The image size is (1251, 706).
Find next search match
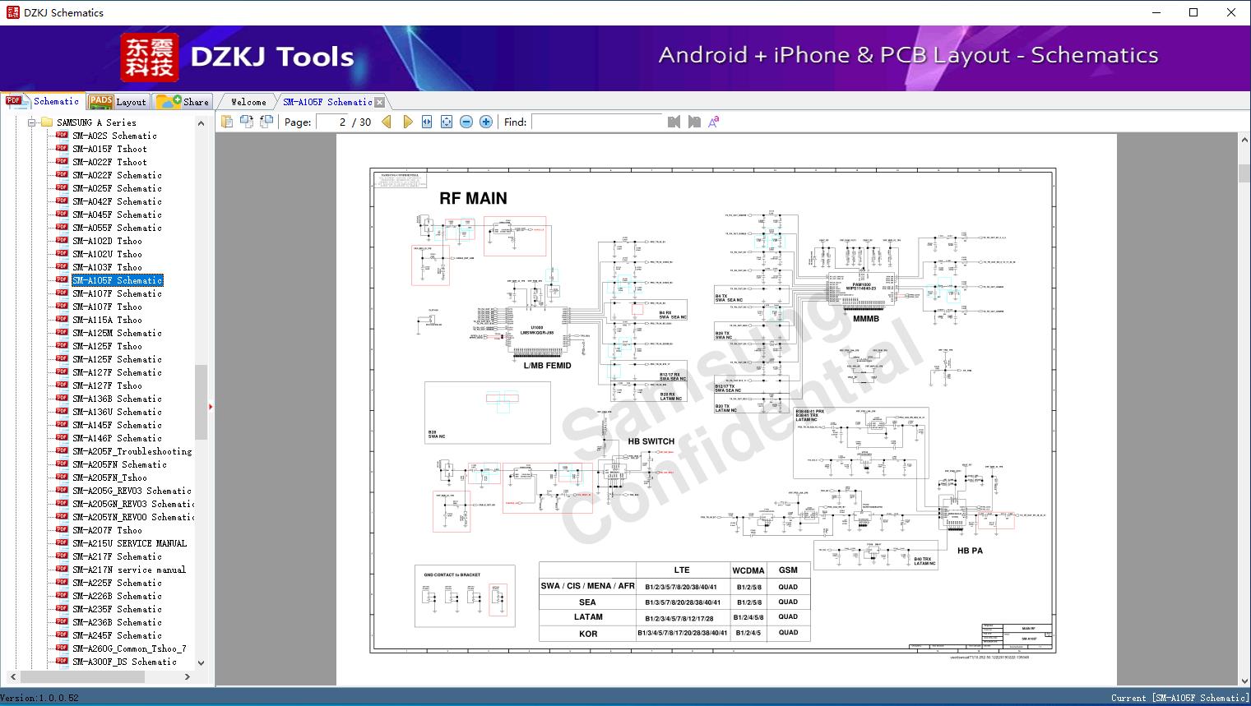tap(694, 122)
